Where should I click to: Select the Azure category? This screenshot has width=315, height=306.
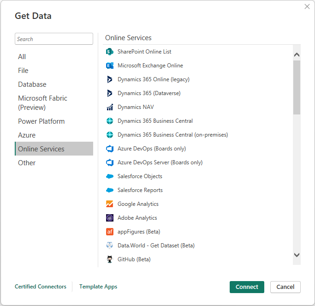27,135
